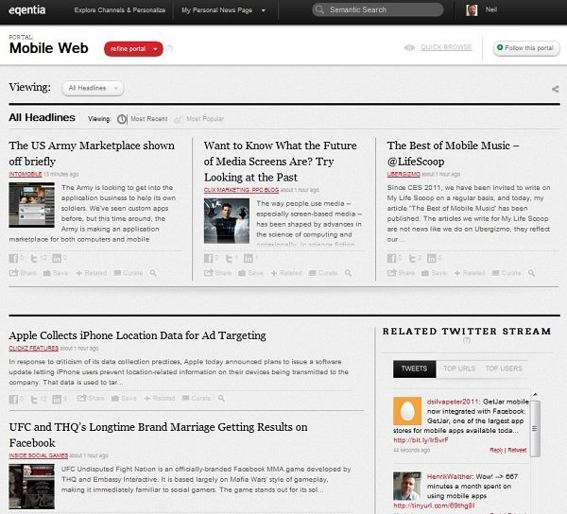
Task: Open the US Army Marketplace article thumbnail
Action: (x=32, y=205)
